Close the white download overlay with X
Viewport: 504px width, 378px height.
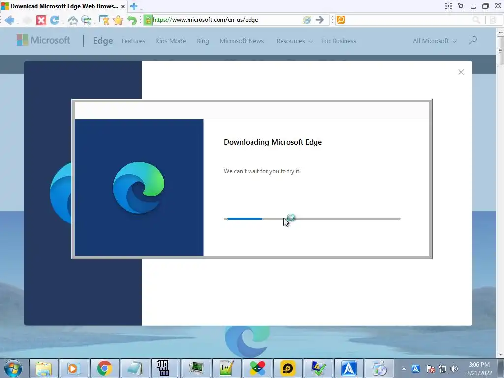pyautogui.click(x=461, y=72)
